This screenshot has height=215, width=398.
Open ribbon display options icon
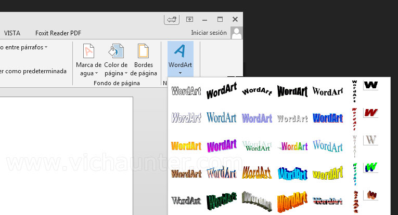click(189, 19)
